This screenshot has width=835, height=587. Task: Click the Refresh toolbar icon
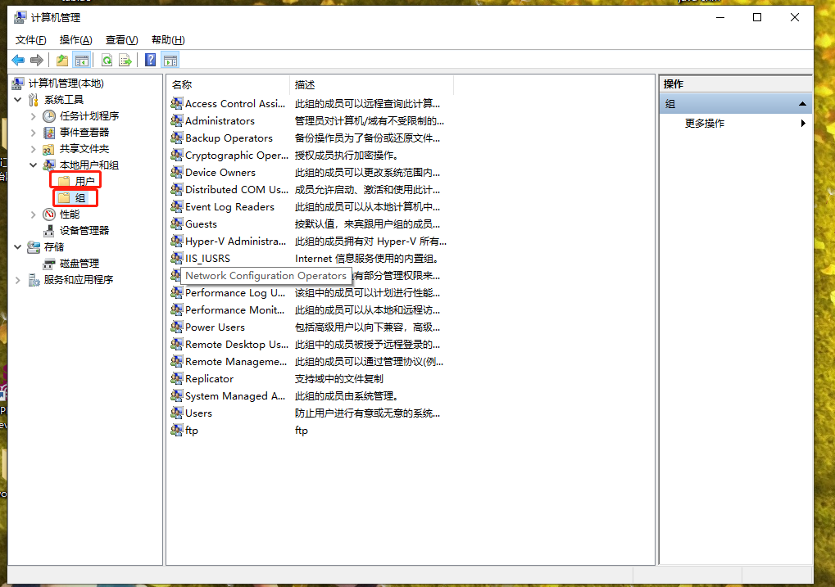[x=107, y=60]
